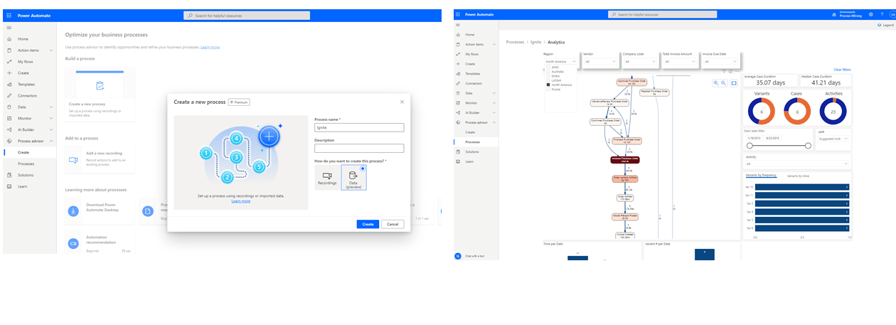Click the Chat with a bot icon
Viewport: 896px width, 325px height.
pyautogui.click(x=457, y=255)
